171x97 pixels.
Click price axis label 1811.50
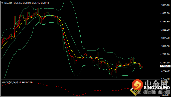point(165,46)
